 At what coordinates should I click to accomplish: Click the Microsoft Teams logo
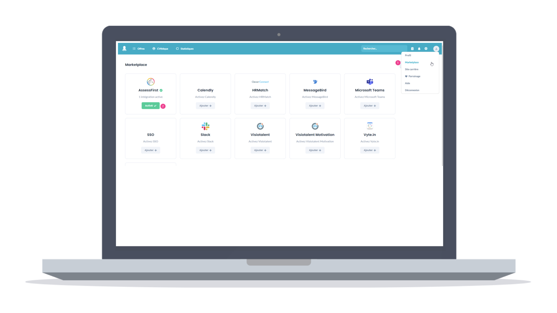370,82
